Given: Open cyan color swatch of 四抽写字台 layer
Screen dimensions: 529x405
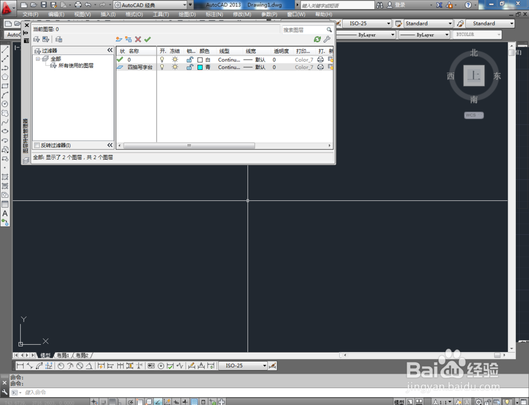Looking at the screenshot, I should click(x=200, y=67).
